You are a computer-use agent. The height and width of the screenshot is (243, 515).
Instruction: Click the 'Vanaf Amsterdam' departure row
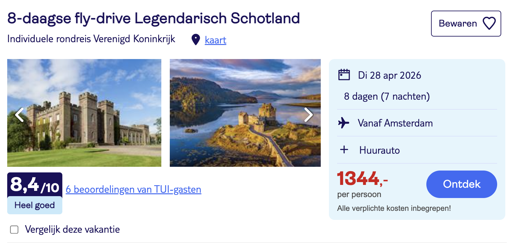[x=395, y=123]
